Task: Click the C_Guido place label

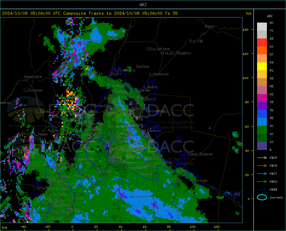Action: pyautogui.click(x=43, y=112)
